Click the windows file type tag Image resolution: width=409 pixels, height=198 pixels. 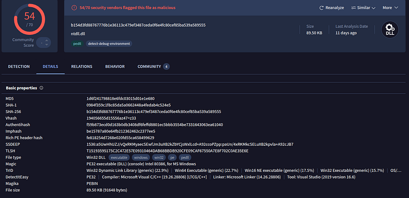click(x=141, y=158)
